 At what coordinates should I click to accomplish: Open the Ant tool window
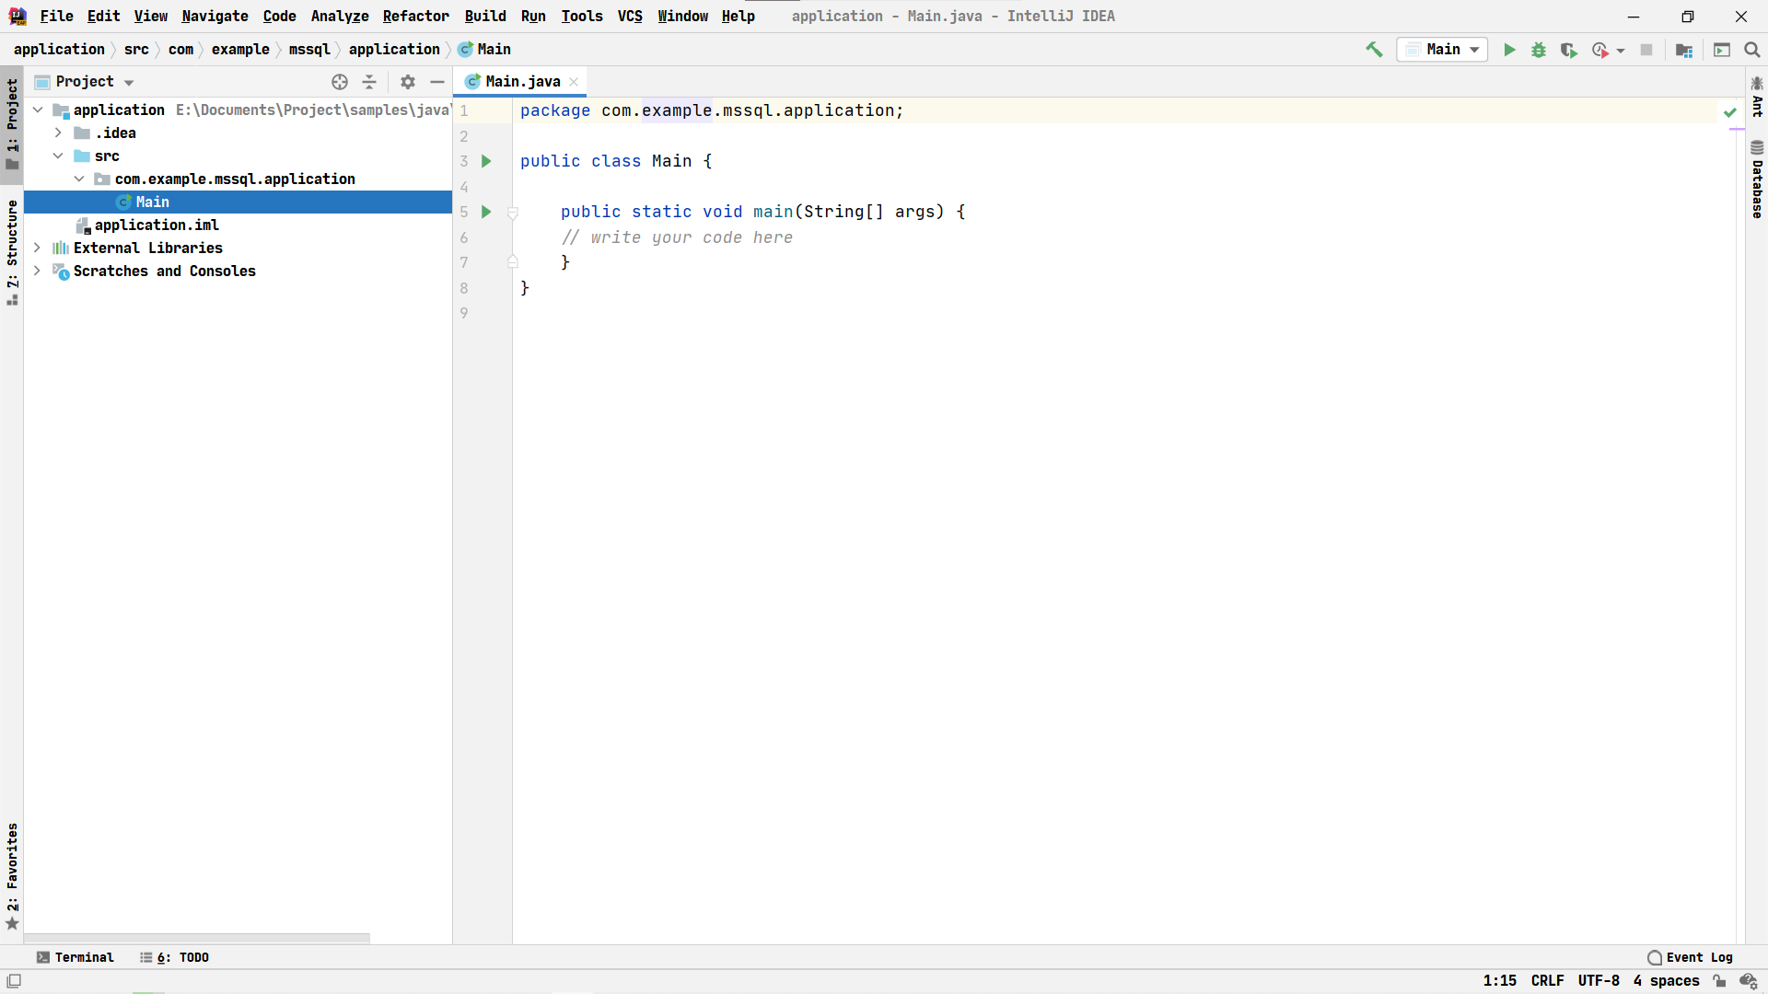click(x=1757, y=97)
